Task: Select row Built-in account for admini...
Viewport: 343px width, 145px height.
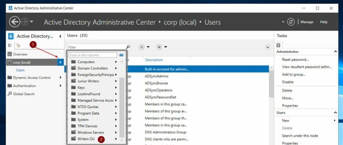Action: 167,69
